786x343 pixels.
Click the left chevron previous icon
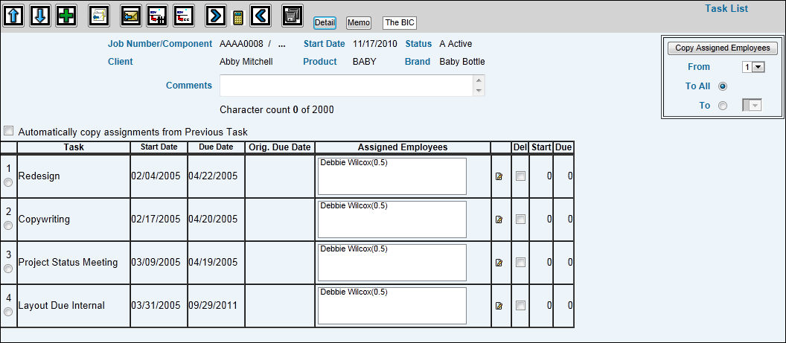pyautogui.click(x=260, y=15)
